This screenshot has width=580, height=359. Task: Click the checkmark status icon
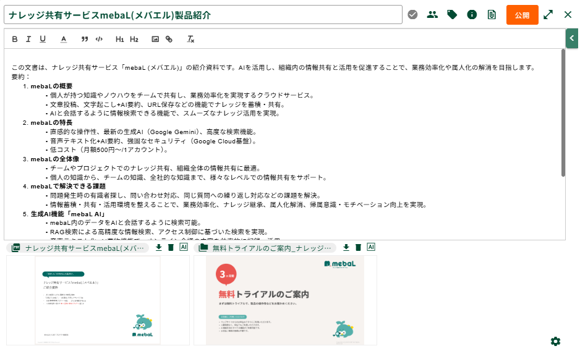[412, 15]
